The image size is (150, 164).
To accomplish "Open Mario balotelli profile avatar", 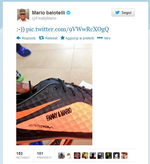I will pyautogui.click(x=23, y=15).
